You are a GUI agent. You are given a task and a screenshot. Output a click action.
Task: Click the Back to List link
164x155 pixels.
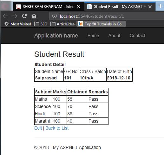(57, 128)
